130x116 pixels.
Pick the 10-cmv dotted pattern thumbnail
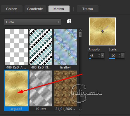coord(41,88)
